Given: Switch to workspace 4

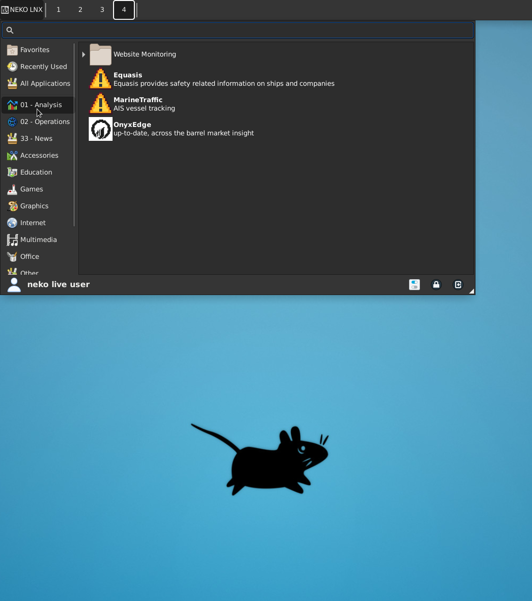Looking at the screenshot, I should click(124, 9).
